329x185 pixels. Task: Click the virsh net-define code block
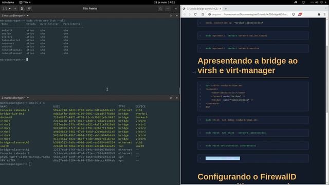(x=253, y=120)
